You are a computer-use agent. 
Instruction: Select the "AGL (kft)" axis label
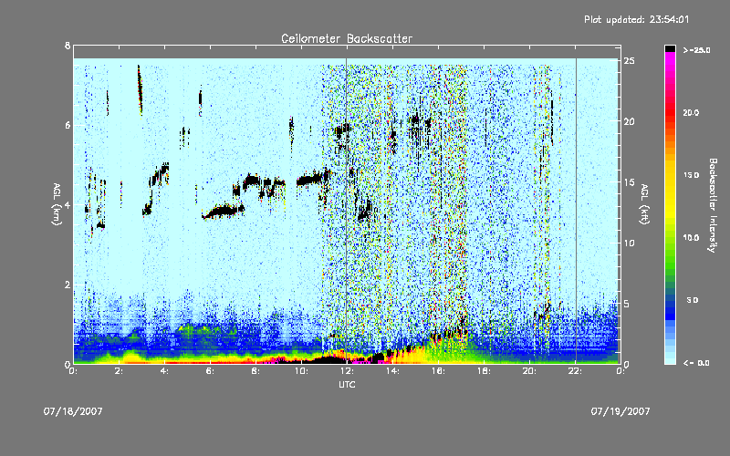click(644, 204)
